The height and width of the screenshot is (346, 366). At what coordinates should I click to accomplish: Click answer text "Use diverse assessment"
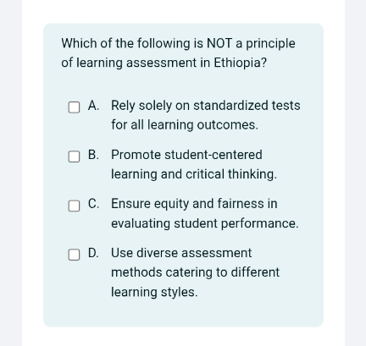point(181,253)
